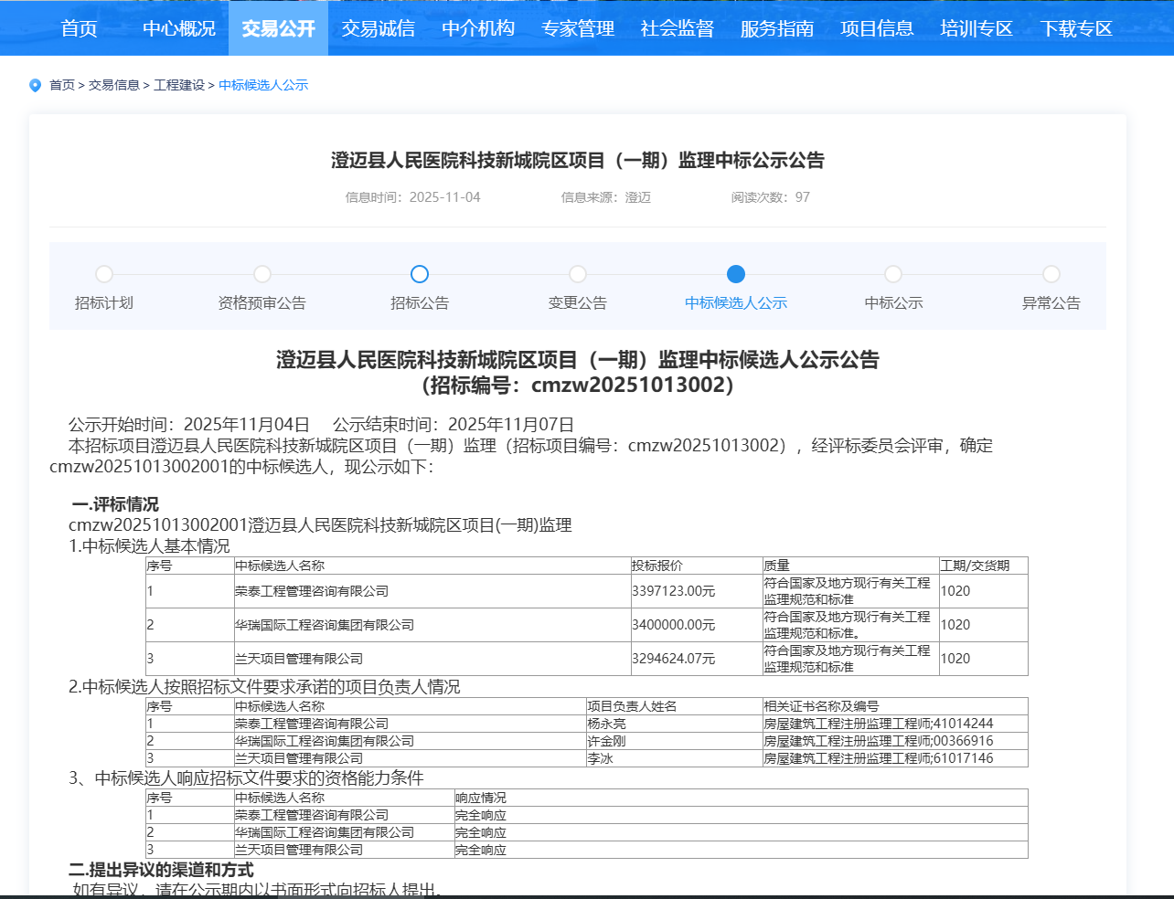Image resolution: width=1174 pixels, height=899 pixels.
Task: Go to 交易诚信 in the top navigation
Action: pos(379,28)
